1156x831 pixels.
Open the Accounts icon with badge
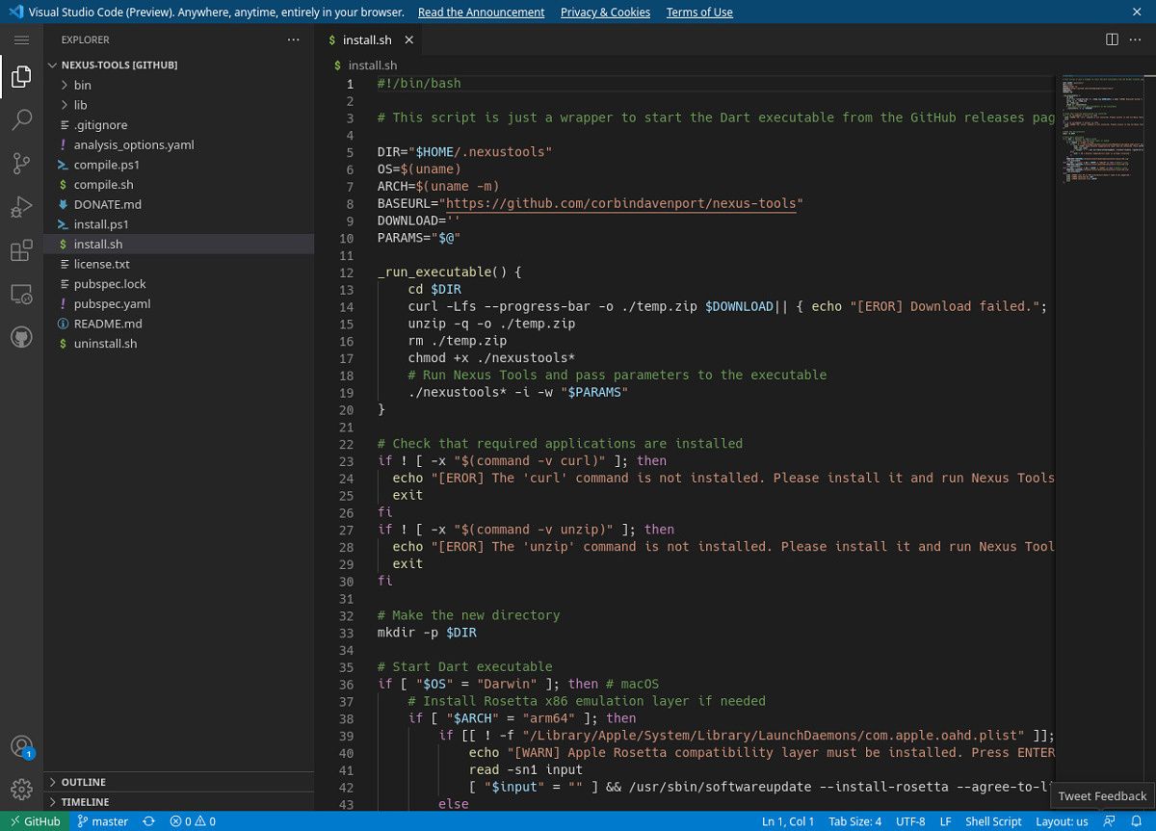[21, 746]
